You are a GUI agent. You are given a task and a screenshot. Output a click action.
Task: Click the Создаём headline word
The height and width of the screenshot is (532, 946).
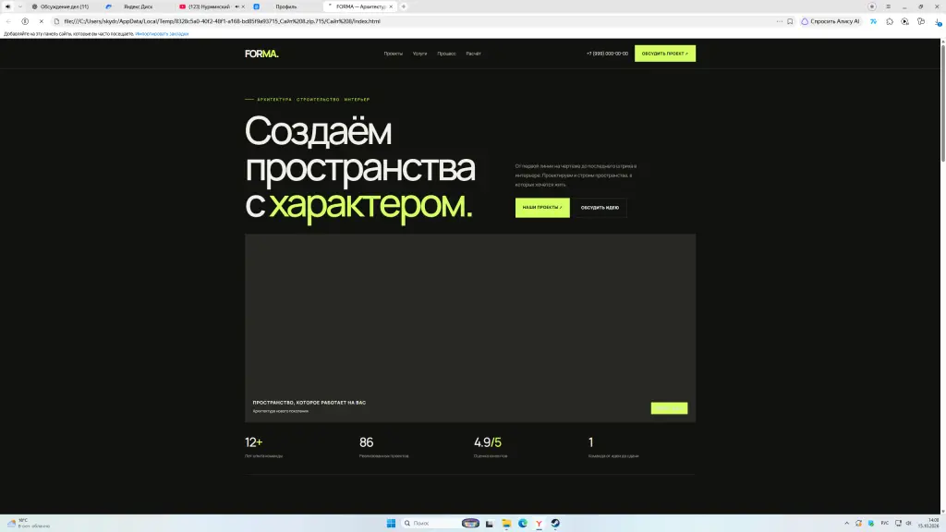[x=318, y=131]
